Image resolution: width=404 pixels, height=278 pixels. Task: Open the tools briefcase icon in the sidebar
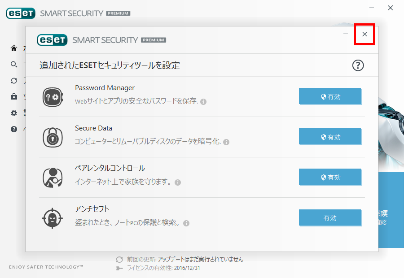(x=14, y=97)
